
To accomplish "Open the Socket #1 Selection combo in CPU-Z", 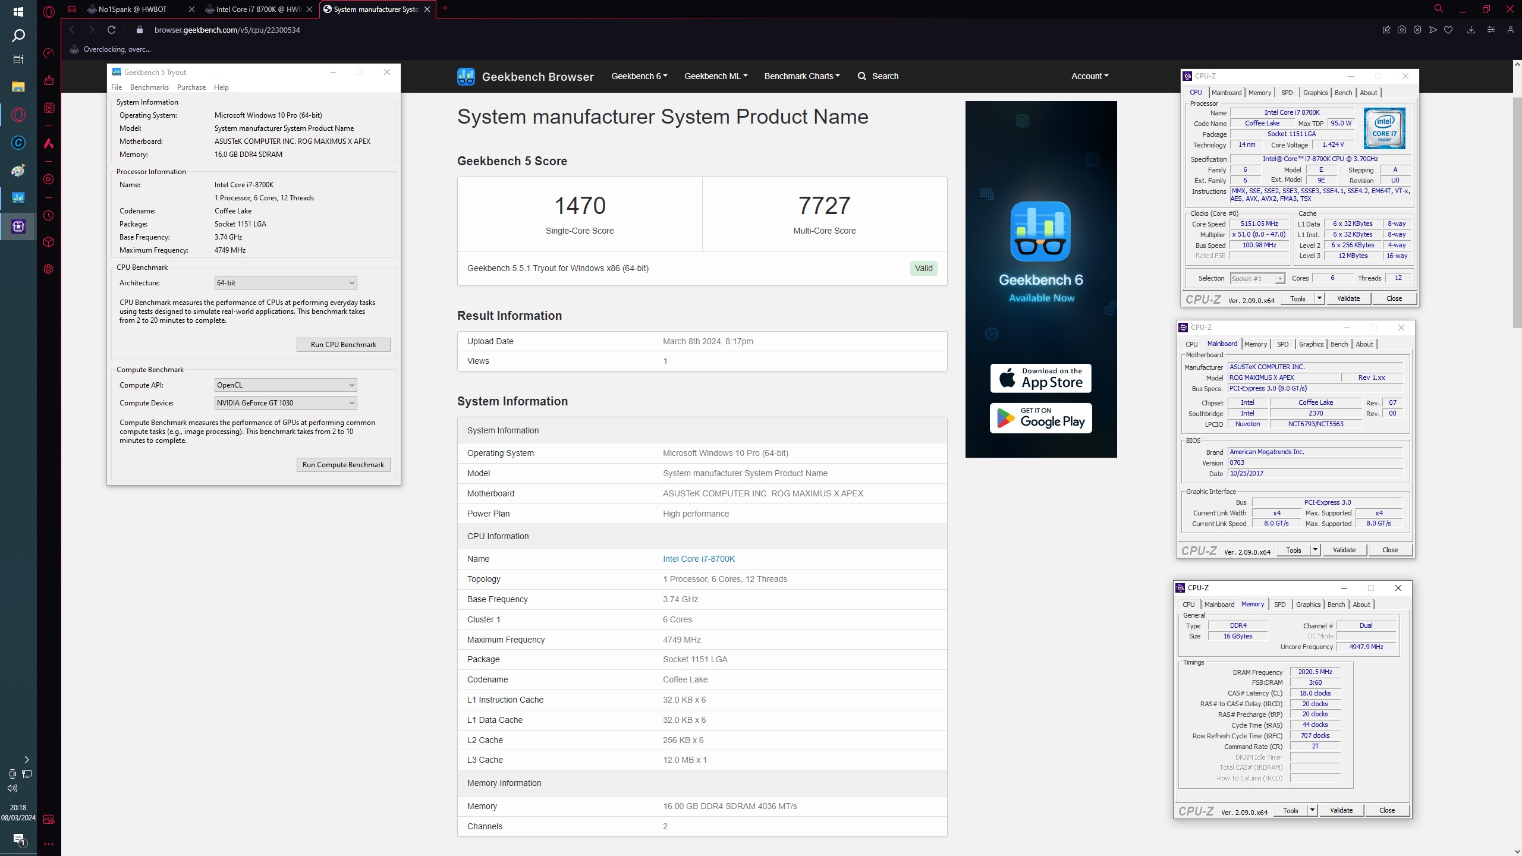I will pos(1257,278).
